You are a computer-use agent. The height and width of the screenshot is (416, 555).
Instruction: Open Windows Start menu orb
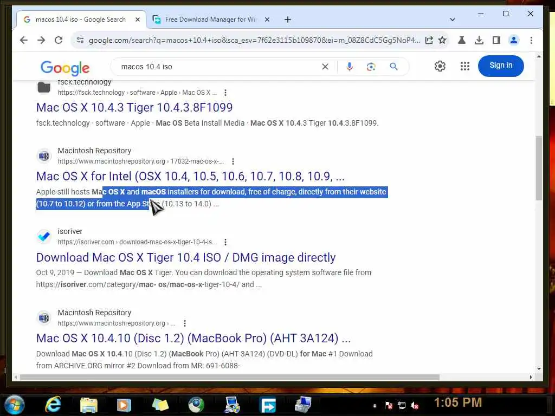coord(15,405)
